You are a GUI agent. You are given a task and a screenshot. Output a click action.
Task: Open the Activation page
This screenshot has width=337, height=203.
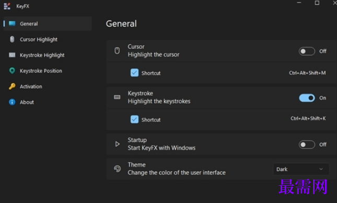pos(48,86)
